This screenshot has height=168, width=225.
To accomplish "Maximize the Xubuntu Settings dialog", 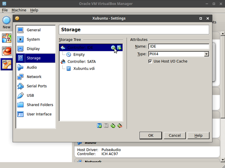I will tap(201, 18).
